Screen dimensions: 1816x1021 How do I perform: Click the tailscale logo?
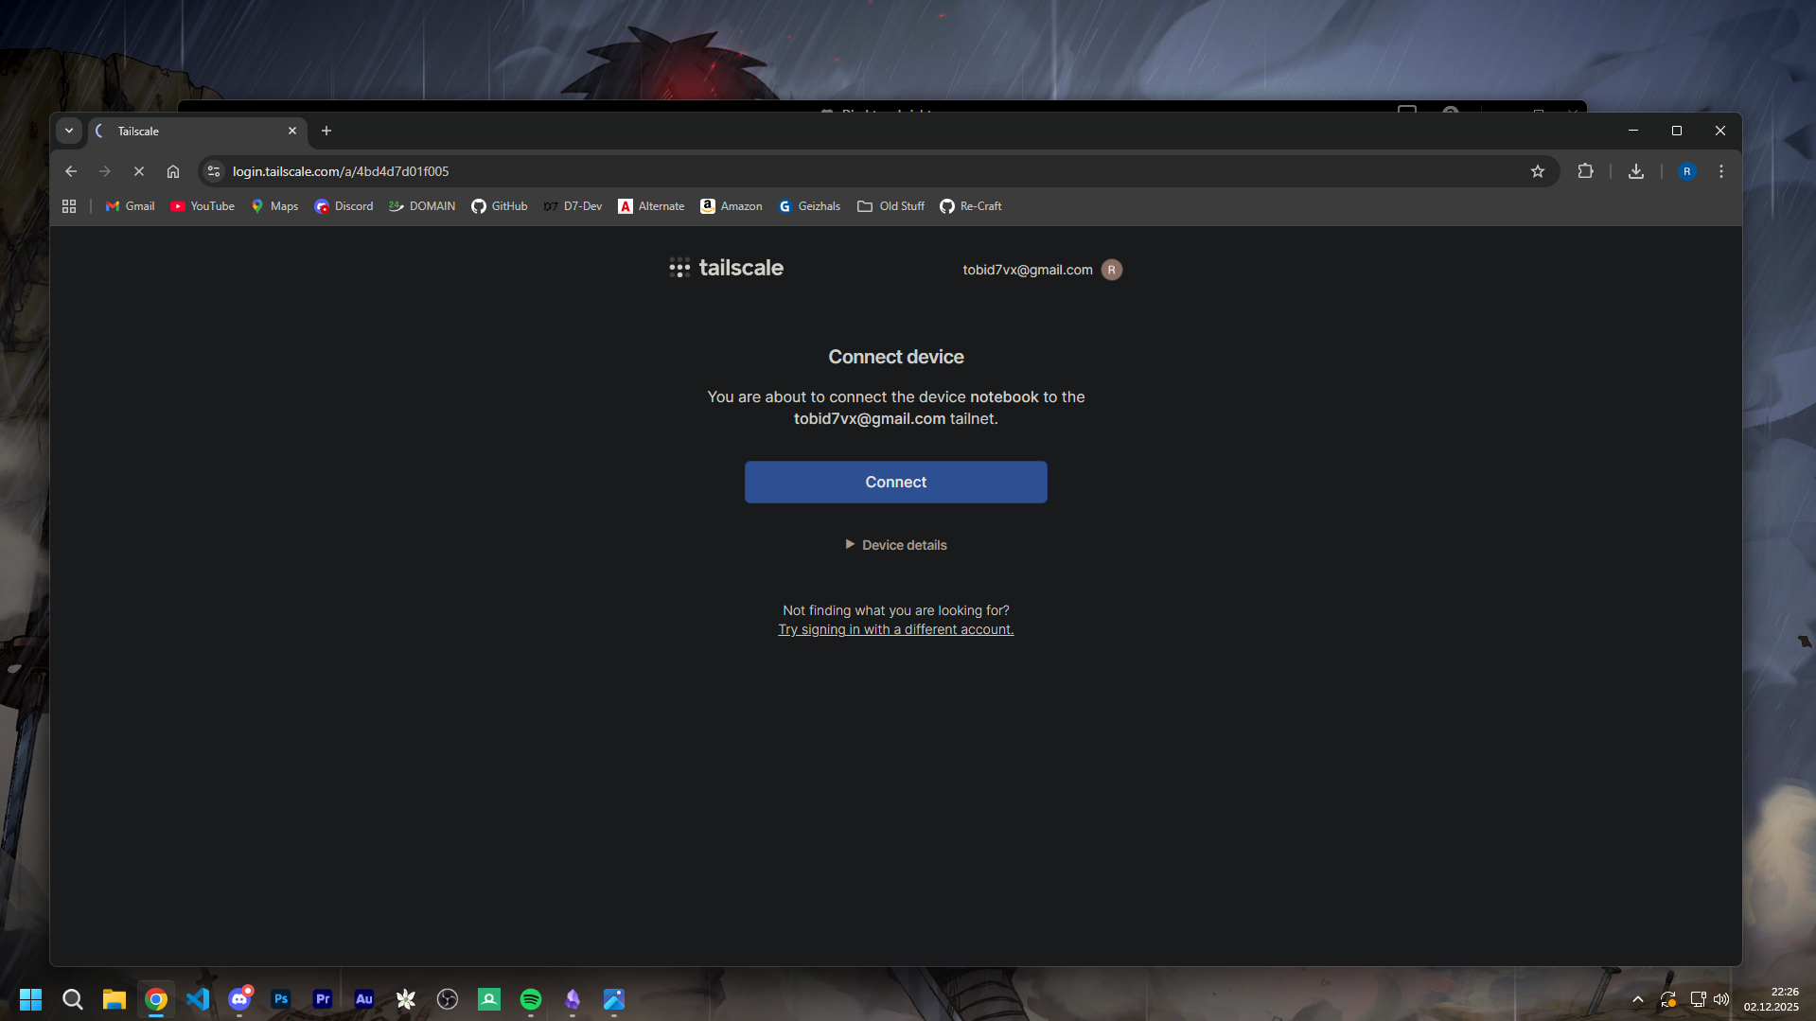click(726, 268)
